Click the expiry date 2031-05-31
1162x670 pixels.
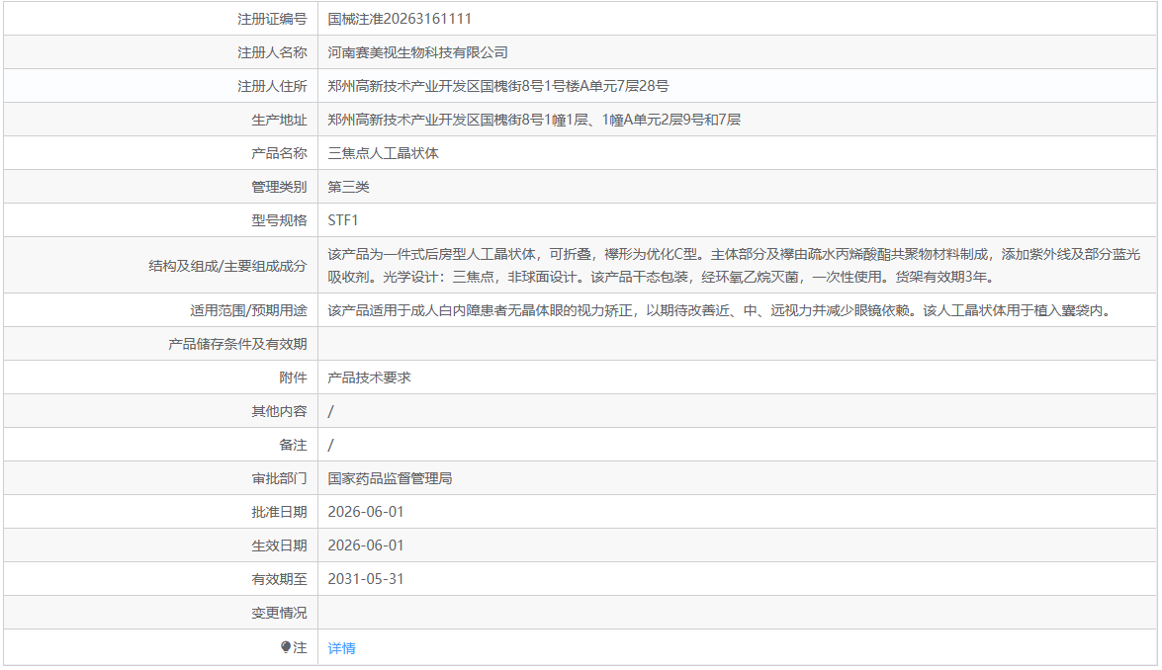(x=366, y=579)
